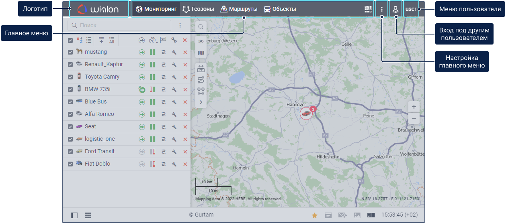Toggle the select-all units checkbox in header
The image size is (506, 223).
point(70,40)
